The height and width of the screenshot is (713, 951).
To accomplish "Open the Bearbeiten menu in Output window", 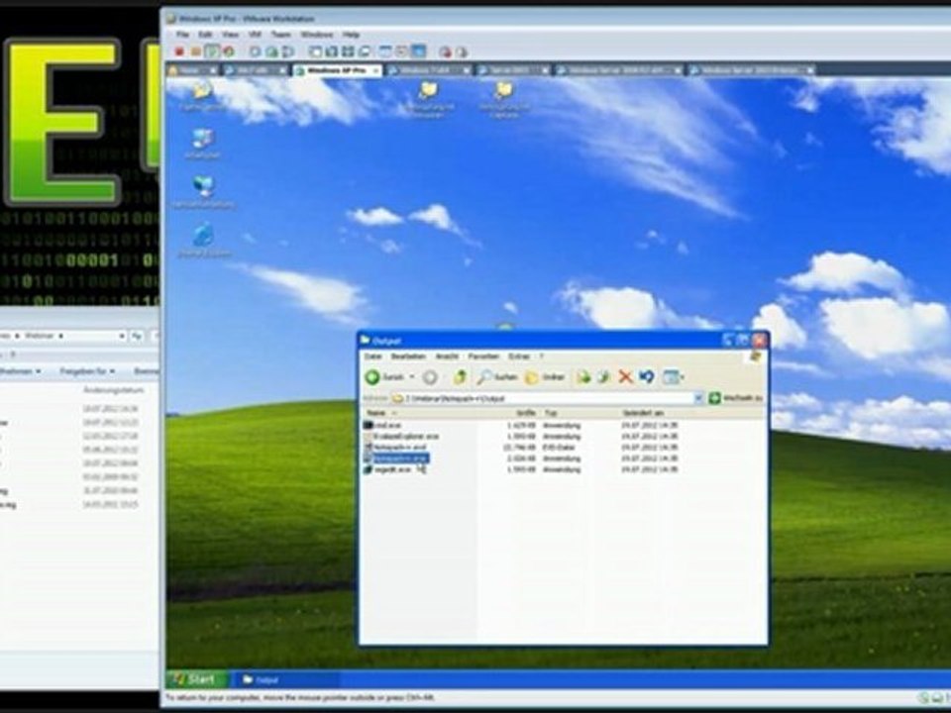I will 408,356.
